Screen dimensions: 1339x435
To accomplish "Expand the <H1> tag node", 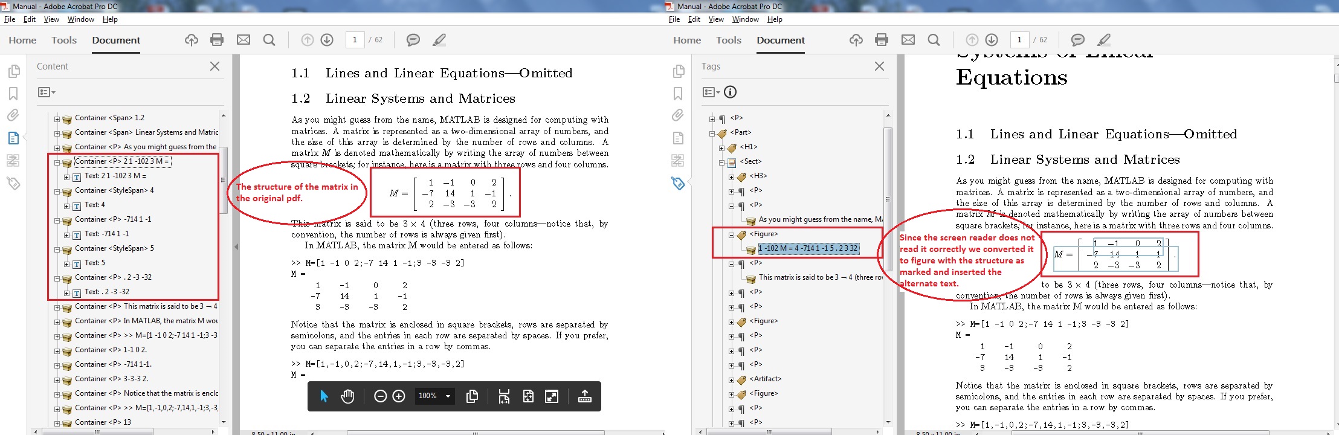I will click(x=721, y=147).
